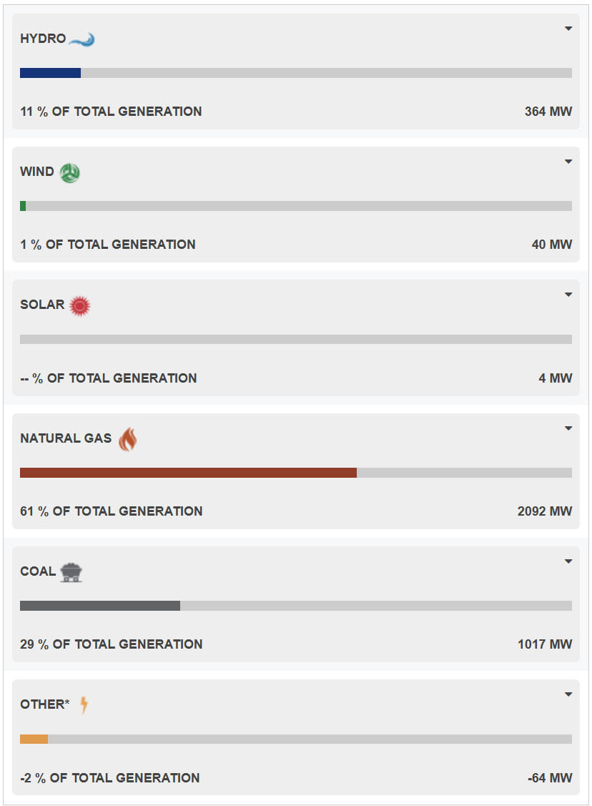Expand the Wind panel dropdown arrow
The image size is (592, 806).
tap(568, 162)
